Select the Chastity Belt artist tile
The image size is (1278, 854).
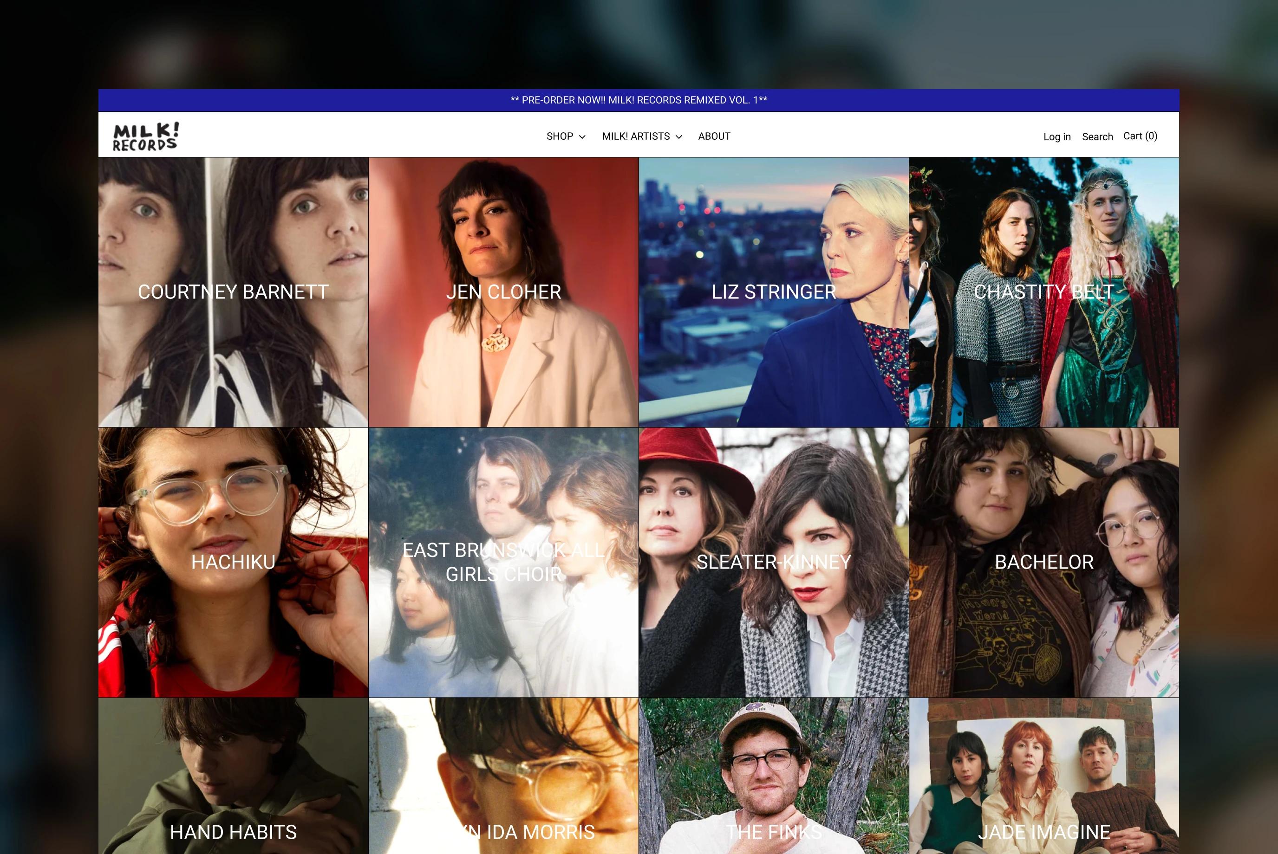point(1043,292)
